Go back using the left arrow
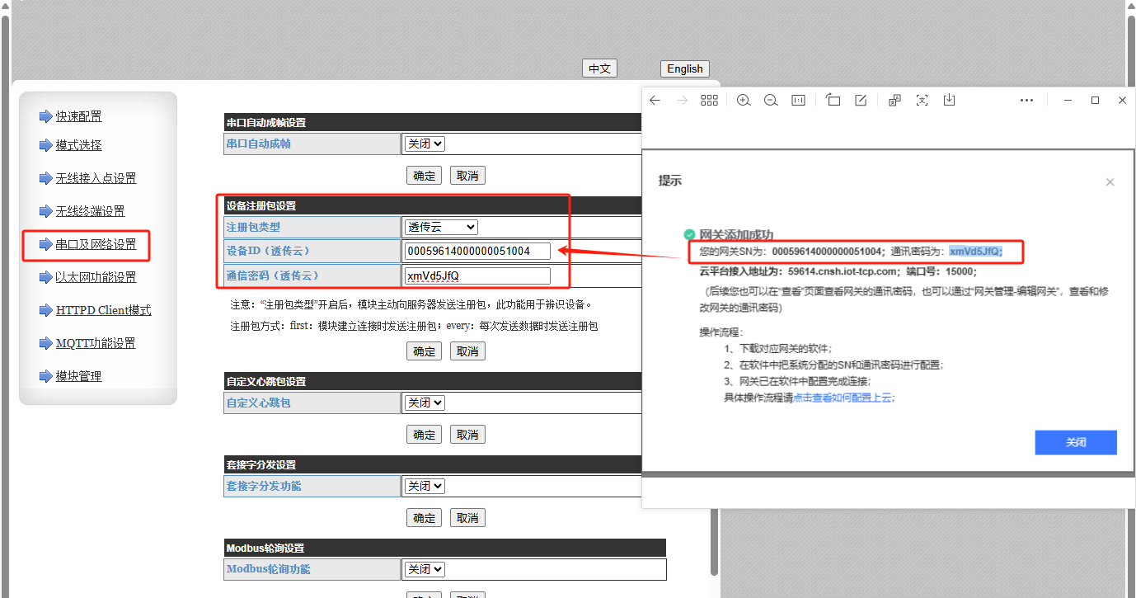The height and width of the screenshot is (598, 1136). (x=655, y=100)
